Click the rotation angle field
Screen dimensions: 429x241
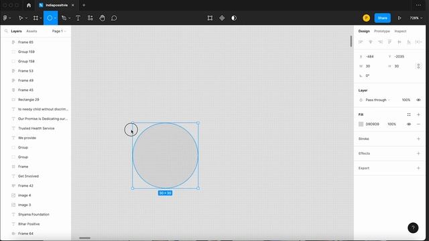371,76
